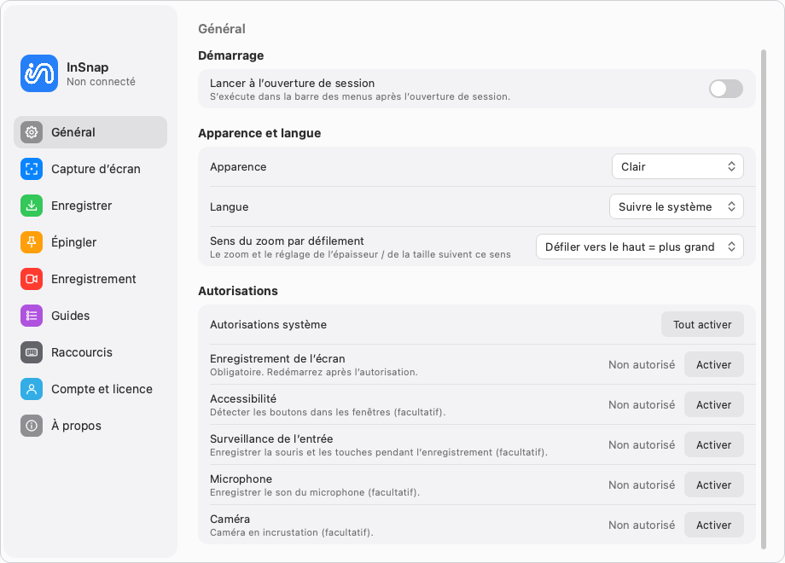
Task: Click Non autorisé status beside Accessibilité
Action: pos(642,404)
